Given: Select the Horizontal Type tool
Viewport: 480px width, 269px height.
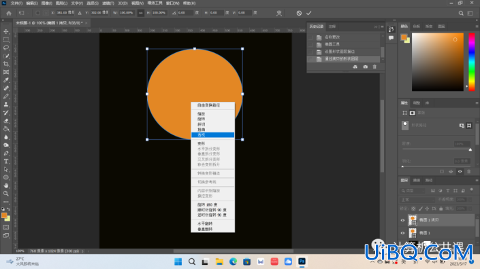Looking at the screenshot, I should click(x=6, y=161).
